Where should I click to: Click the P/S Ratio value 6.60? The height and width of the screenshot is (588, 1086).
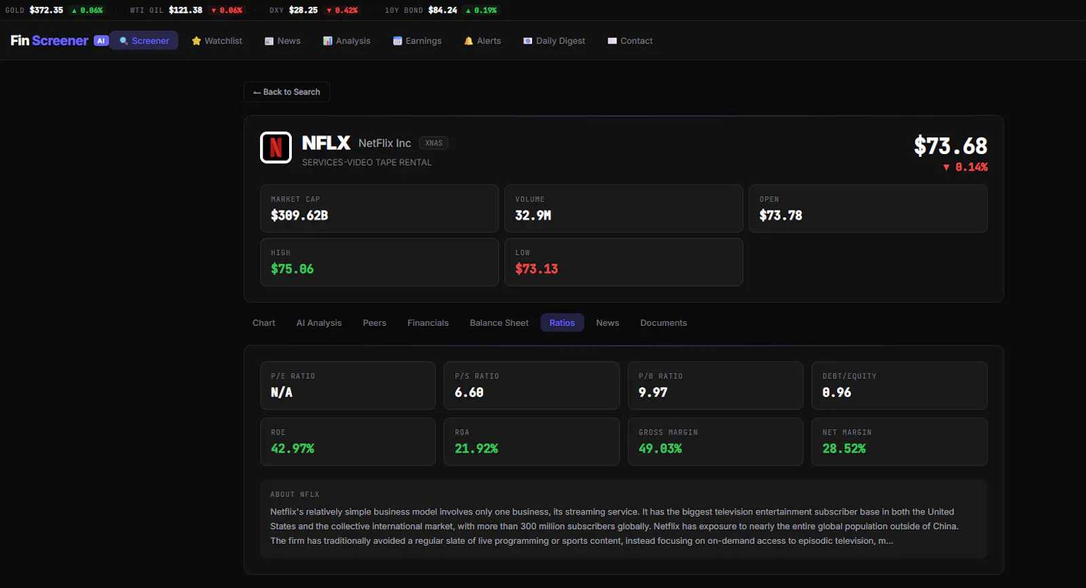(469, 392)
